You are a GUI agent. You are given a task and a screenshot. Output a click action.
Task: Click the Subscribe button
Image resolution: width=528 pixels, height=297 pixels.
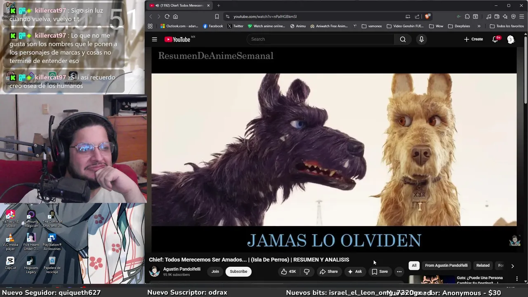click(x=238, y=271)
